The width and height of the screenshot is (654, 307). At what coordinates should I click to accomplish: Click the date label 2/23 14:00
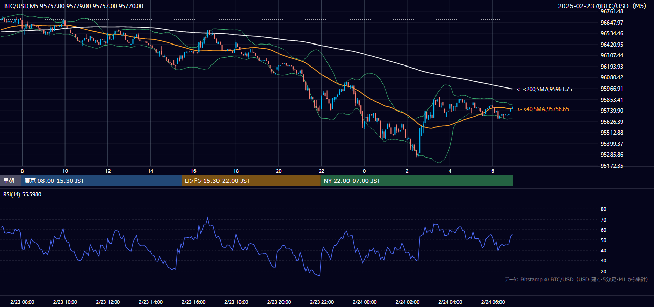coord(150,302)
